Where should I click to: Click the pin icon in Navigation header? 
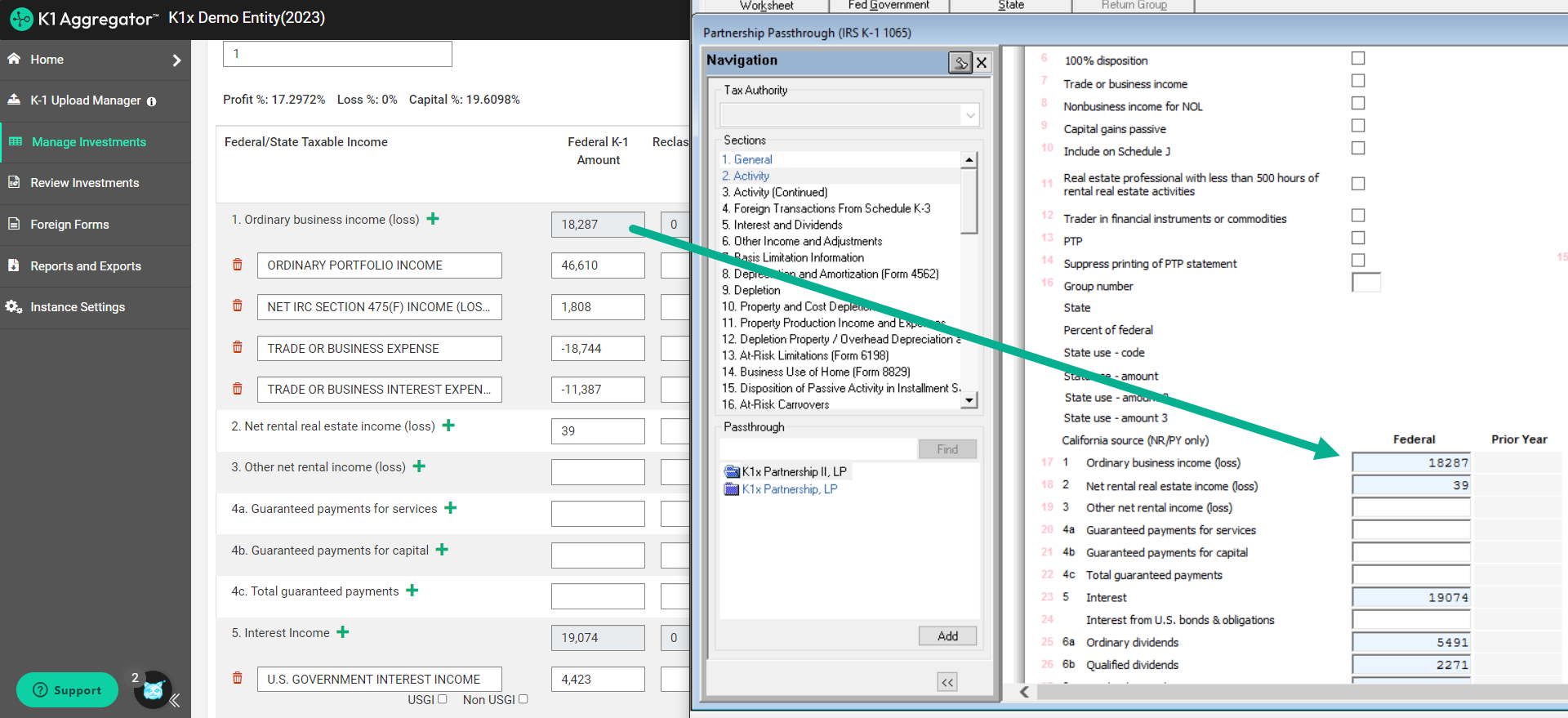[960, 62]
